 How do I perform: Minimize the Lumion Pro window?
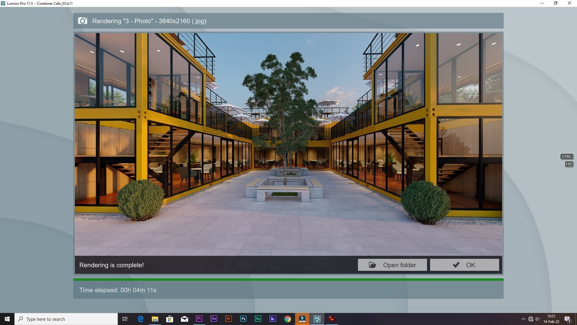coord(542,3)
